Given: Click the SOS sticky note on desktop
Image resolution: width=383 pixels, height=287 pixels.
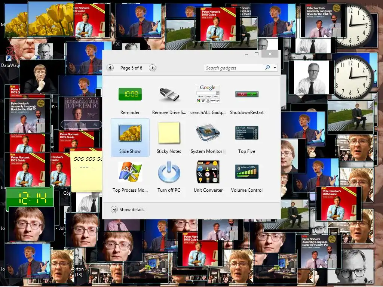Looking at the screenshot, I should (86, 171).
